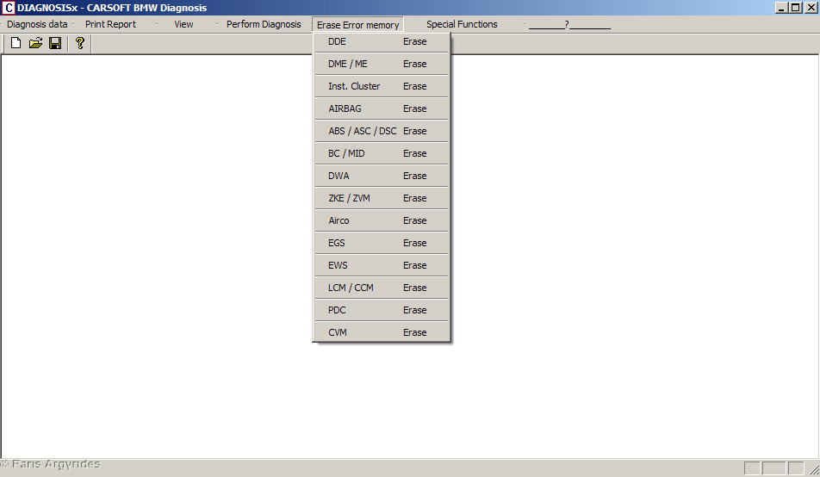Maximize the CARSOFT window

click(795, 8)
